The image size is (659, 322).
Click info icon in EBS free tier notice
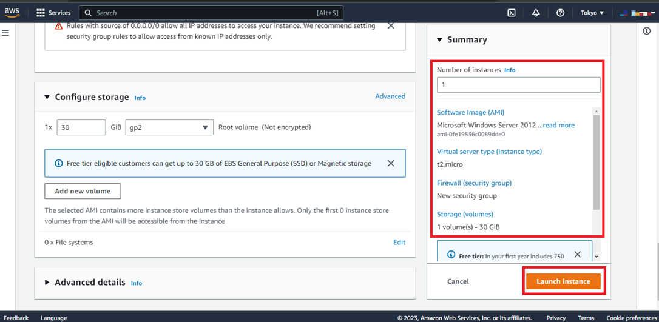(59, 163)
